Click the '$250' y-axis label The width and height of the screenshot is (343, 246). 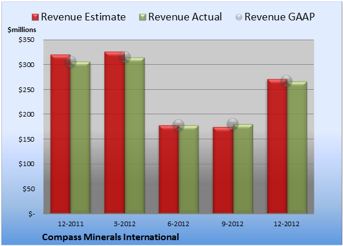pos(26,90)
